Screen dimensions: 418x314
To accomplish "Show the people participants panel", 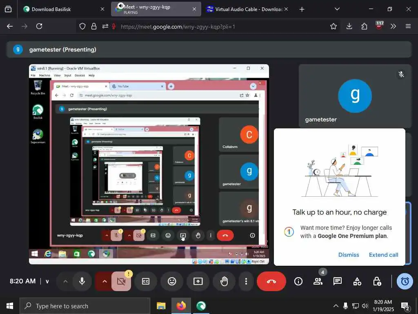I will coord(318,281).
